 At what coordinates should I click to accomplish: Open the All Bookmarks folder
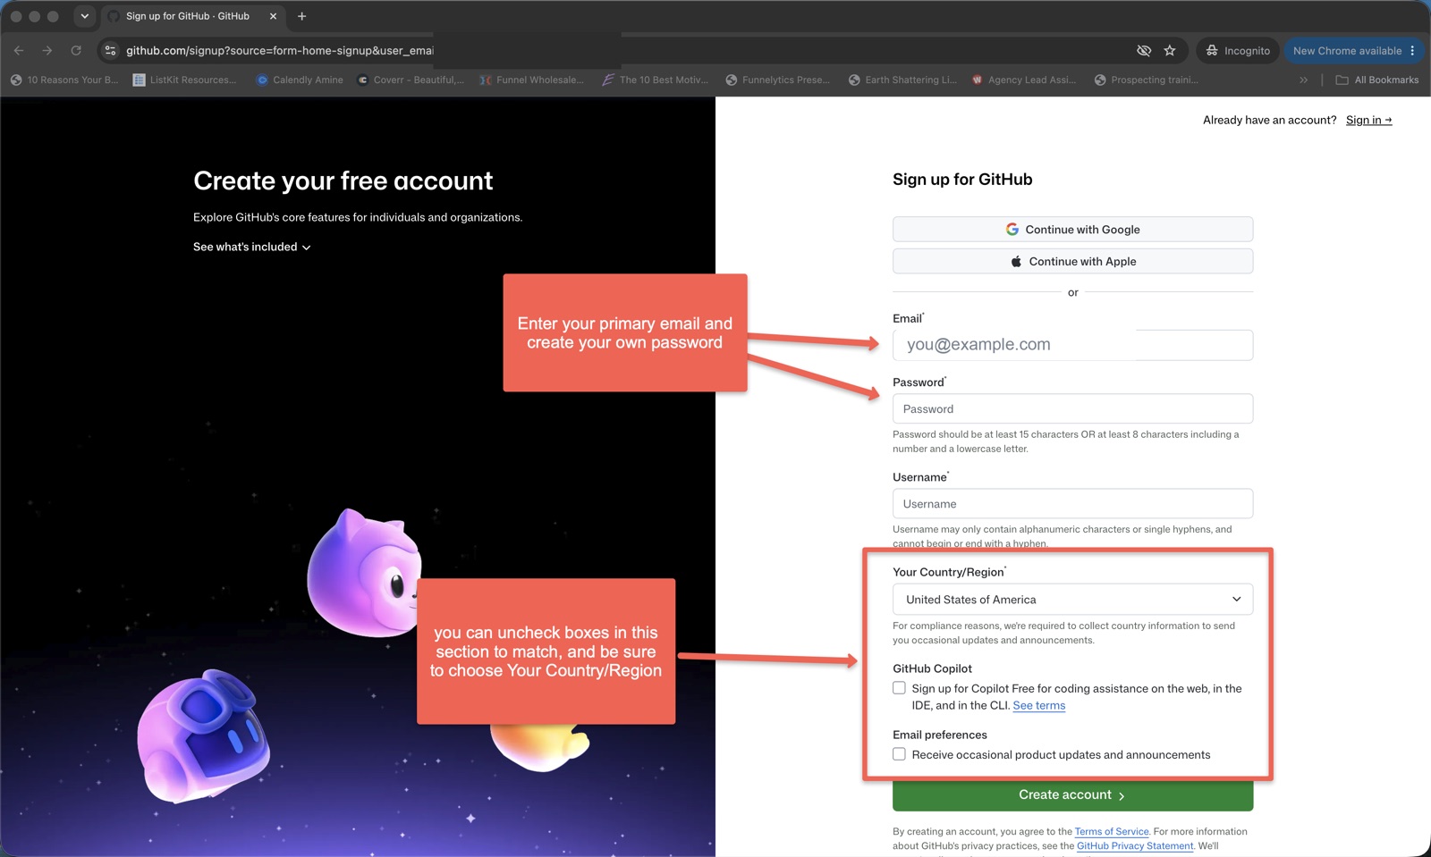pos(1377,80)
